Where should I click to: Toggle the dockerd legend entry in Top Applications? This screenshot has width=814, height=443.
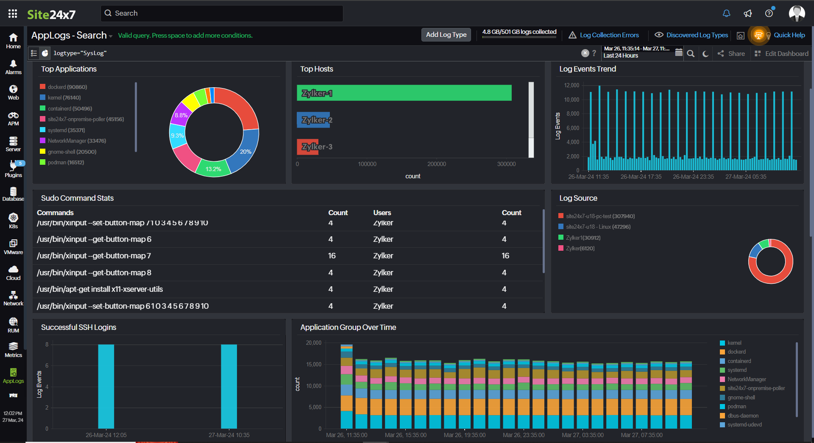[x=63, y=87]
